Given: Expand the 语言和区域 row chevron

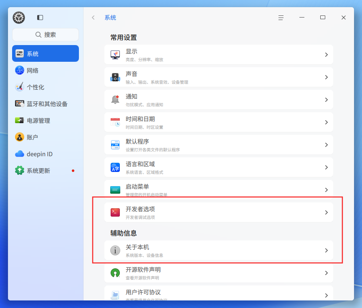Looking at the screenshot, I should click(x=327, y=167).
